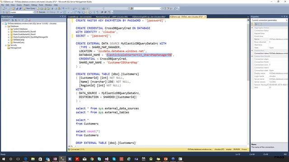Image resolution: width=289 pixels, height=162 pixels.
Task: Open the Edit menu
Action: pyautogui.click(x=7, y=5)
